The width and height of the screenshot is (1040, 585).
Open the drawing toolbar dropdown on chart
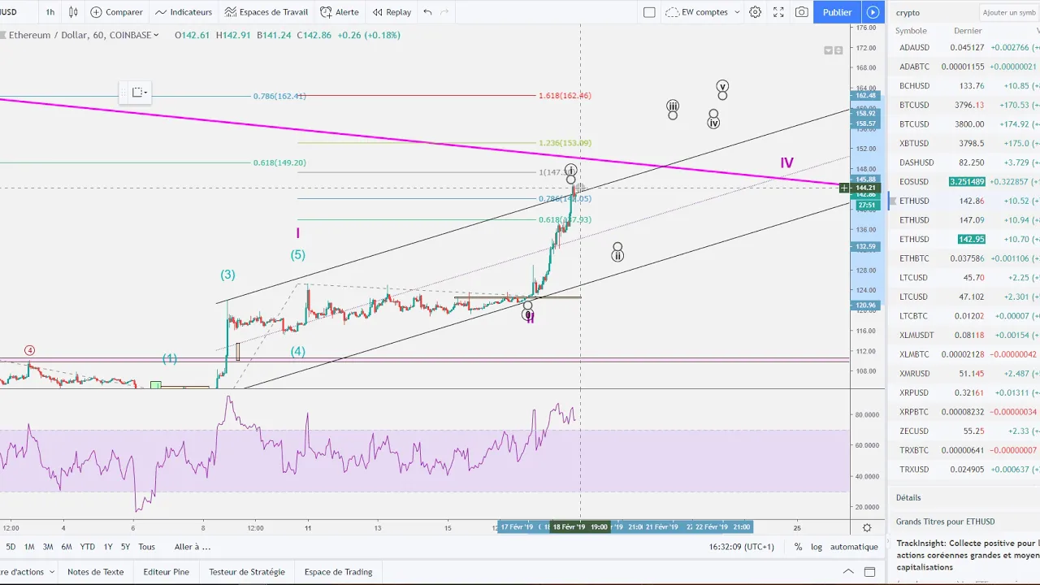click(x=138, y=93)
